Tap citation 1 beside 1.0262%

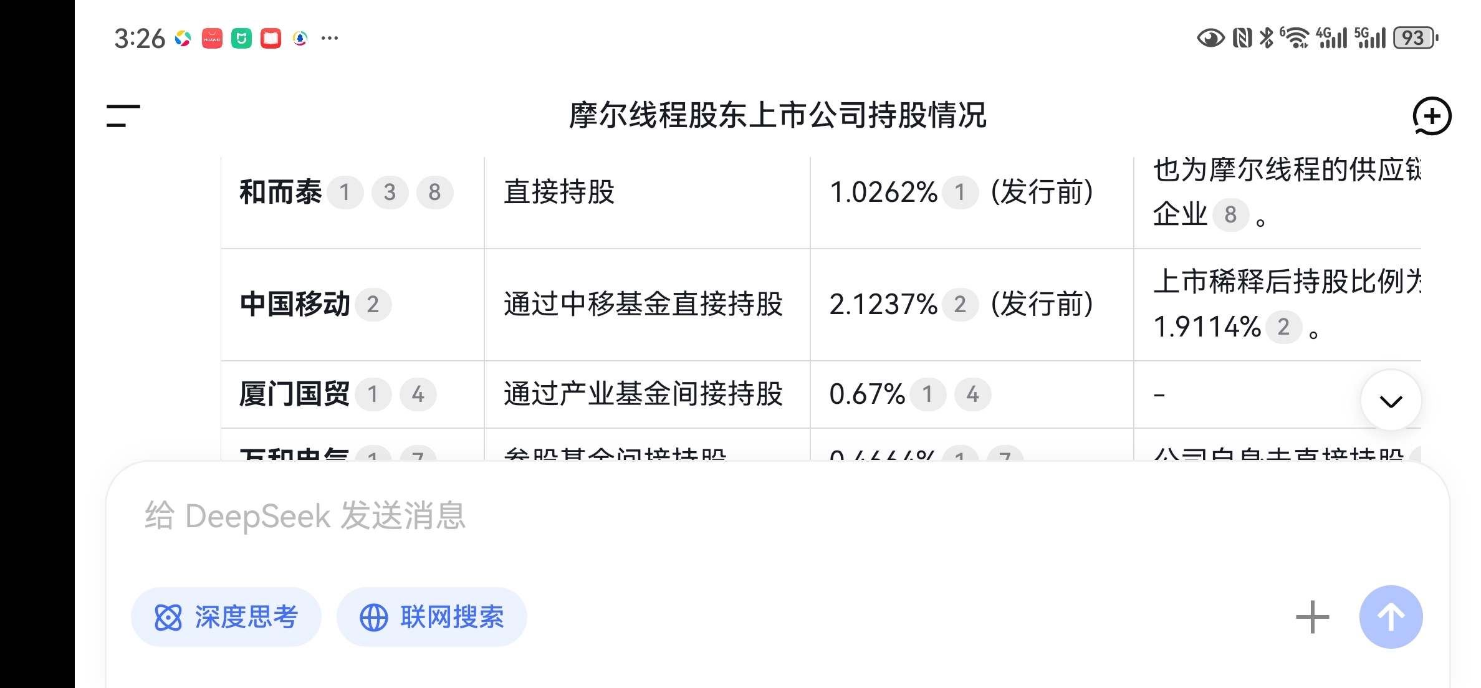pyautogui.click(x=960, y=193)
